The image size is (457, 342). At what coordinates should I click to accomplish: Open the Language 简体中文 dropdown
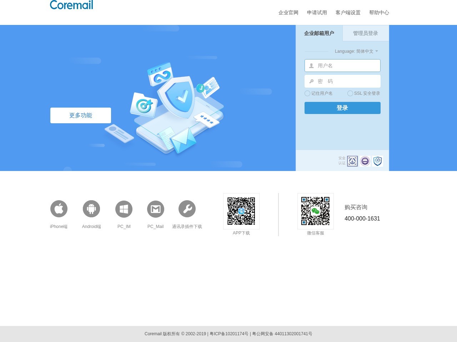356,51
